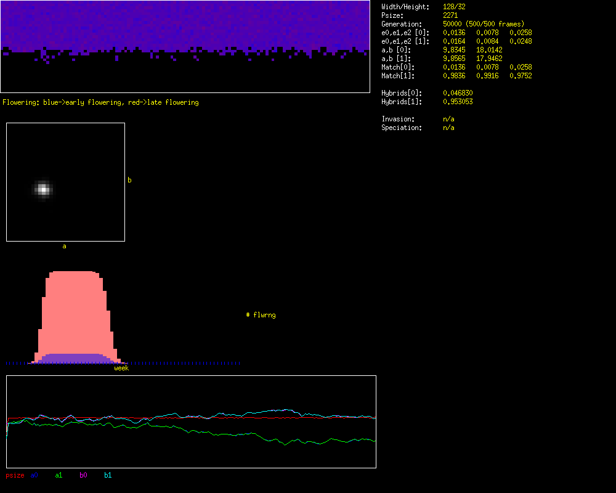Select the green a1 legend label
Image resolution: width=616 pixels, height=493 pixels.
tap(59, 475)
